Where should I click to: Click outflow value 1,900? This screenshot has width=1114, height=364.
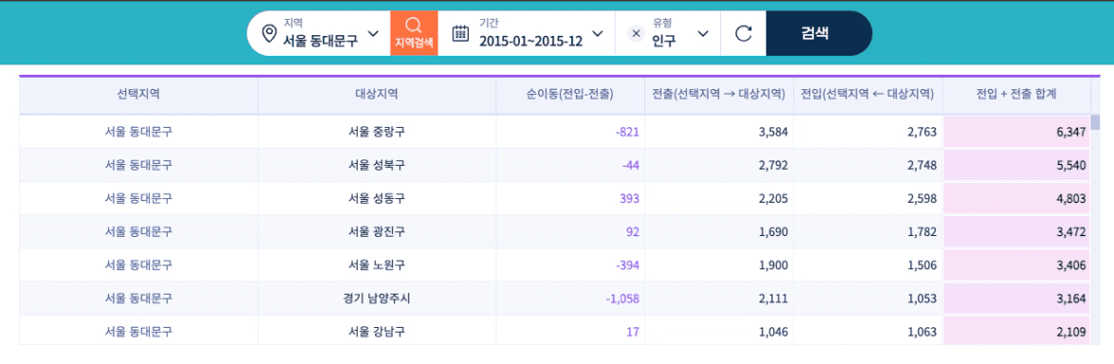coord(773,265)
